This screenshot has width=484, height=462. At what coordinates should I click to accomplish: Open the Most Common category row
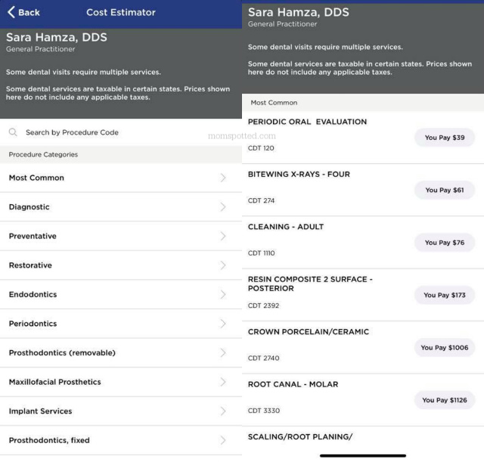(x=121, y=178)
